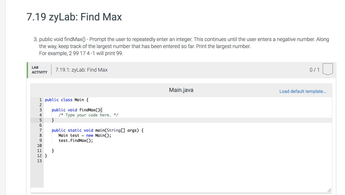Click the 7.19.1 zyLab Find Max title

pyautogui.click(x=82, y=70)
